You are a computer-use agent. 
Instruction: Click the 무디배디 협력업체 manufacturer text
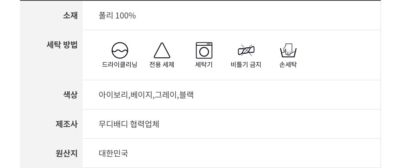point(129,124)
